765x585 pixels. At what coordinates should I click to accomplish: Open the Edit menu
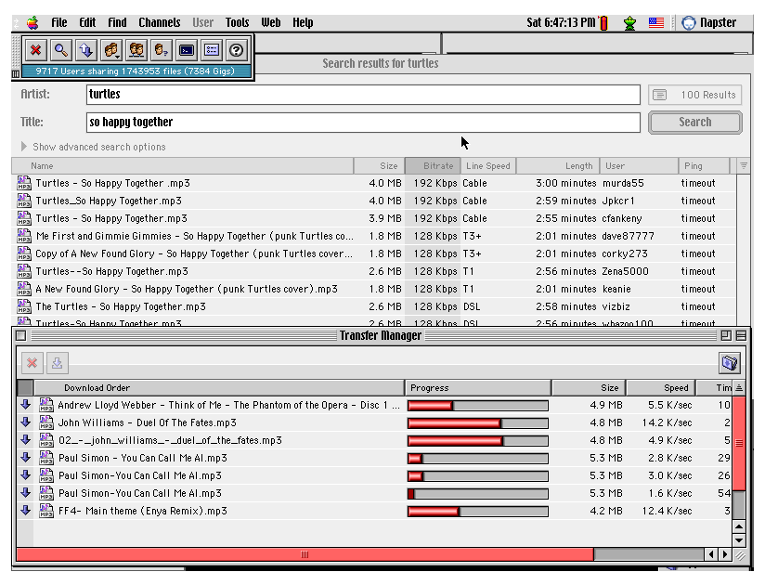(87, 23)
